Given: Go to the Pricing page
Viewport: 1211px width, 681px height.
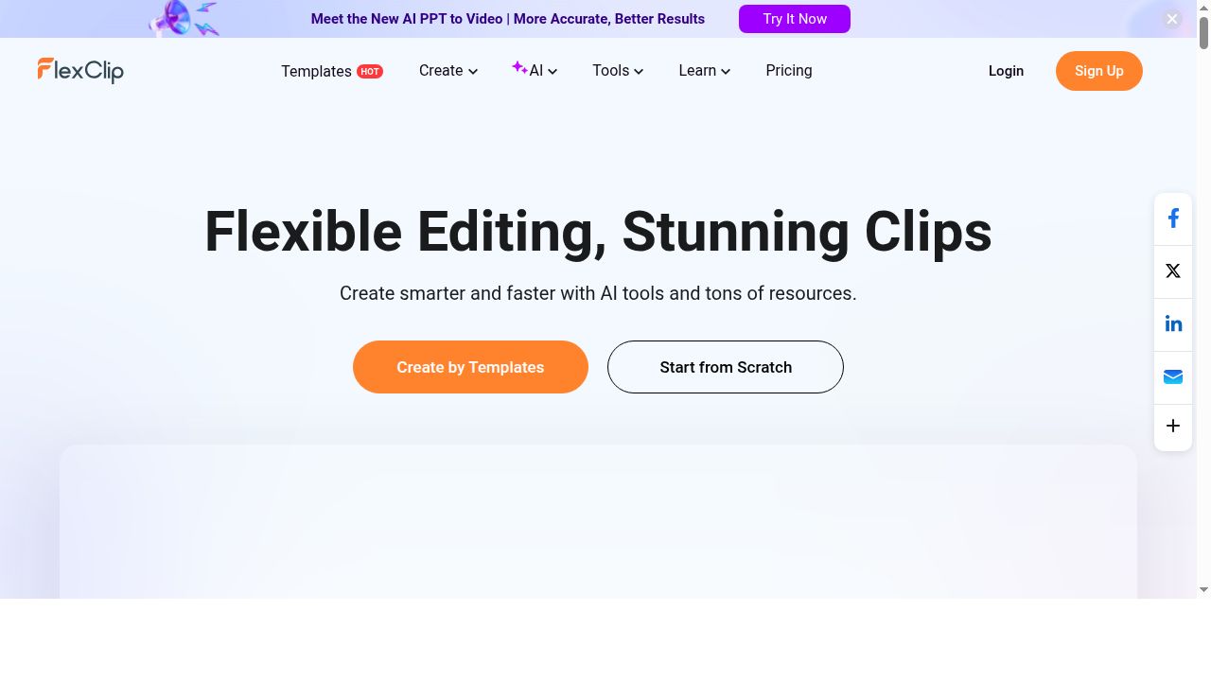Looking at the screenshot, I should click(x=788, y=71).
